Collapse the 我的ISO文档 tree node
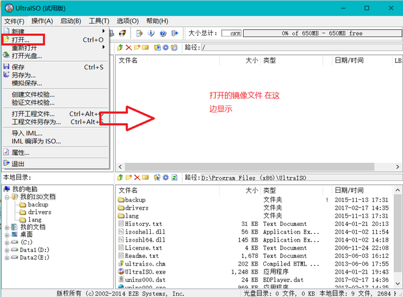The width and height of the screenshot is (403, 297). (7, 197)
